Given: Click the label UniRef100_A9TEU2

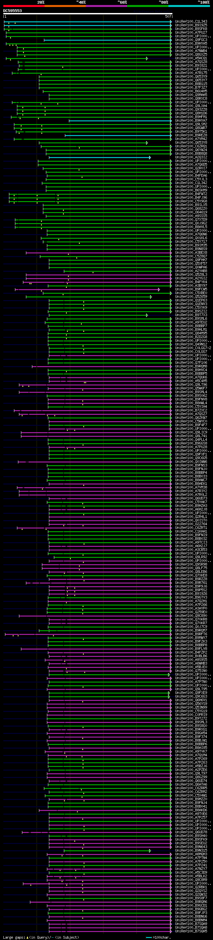Looking at the screenshot, I should (191, 322).
